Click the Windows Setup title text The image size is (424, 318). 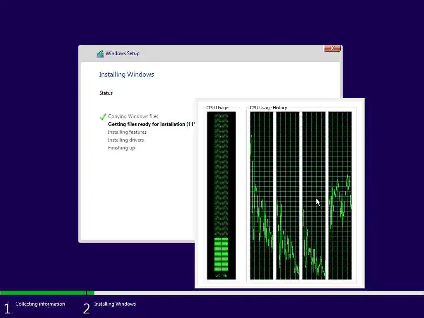(123, 53)
